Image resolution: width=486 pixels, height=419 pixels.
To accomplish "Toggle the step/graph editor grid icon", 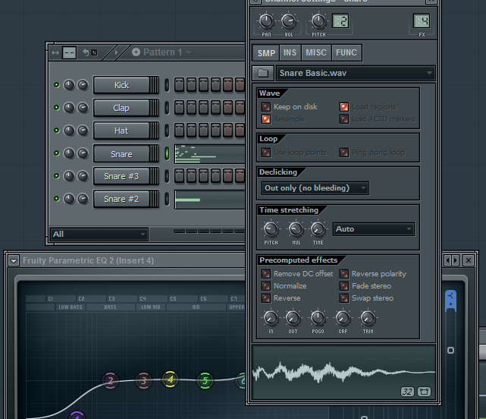I will (x=69, y=53).
